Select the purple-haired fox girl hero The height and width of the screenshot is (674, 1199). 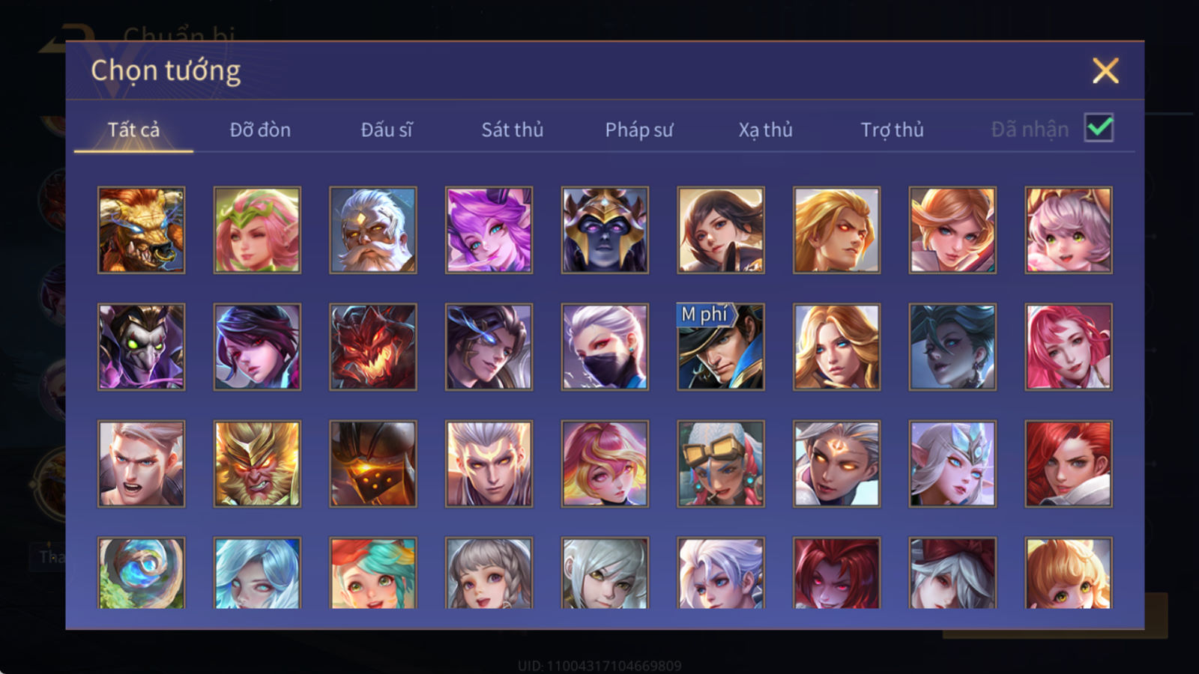coord(489,230)
